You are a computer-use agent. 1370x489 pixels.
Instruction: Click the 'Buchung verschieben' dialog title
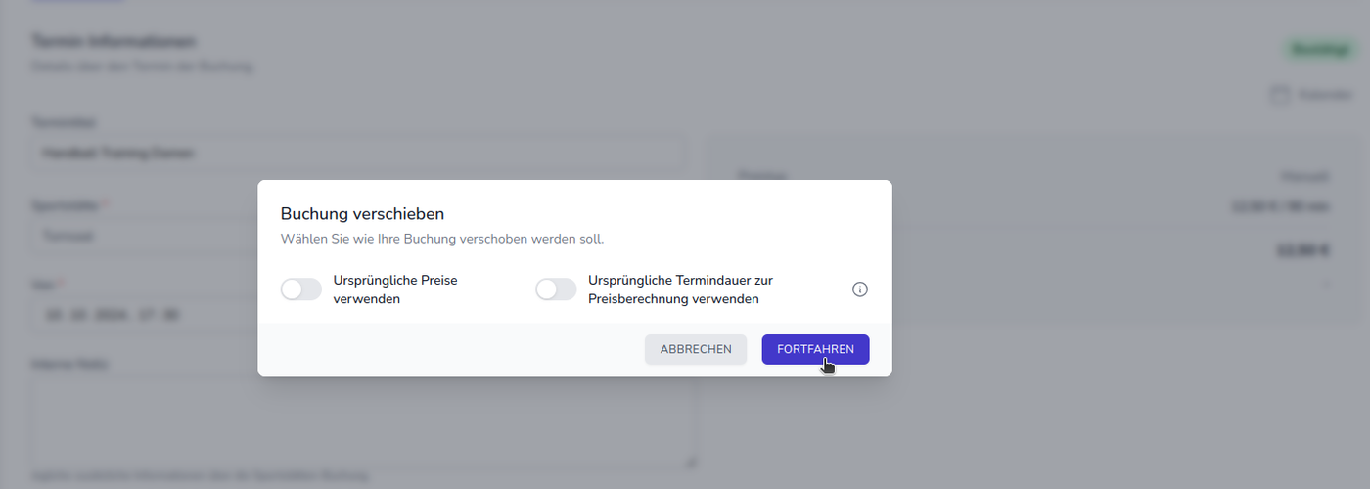(362, 213)
